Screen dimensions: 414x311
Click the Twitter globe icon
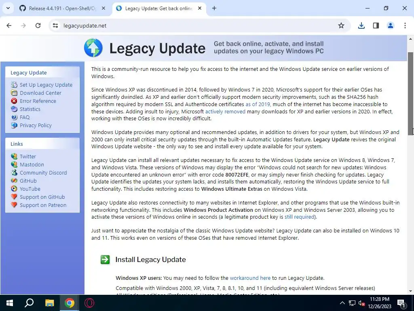click(x=14, y=156)
